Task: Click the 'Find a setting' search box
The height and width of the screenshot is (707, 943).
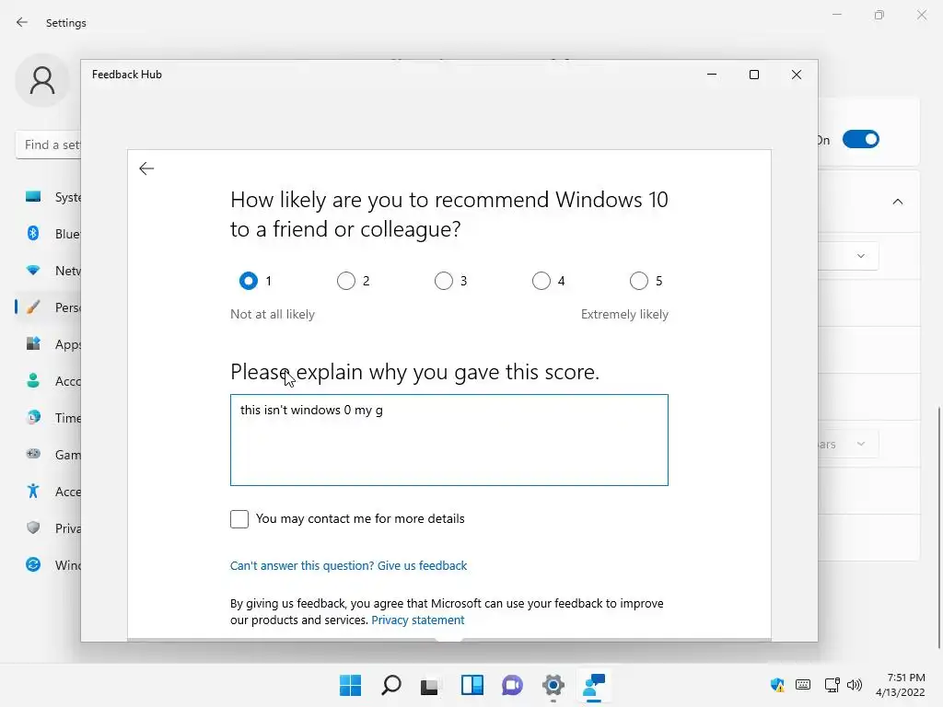Action: click(x=48, y=145)
